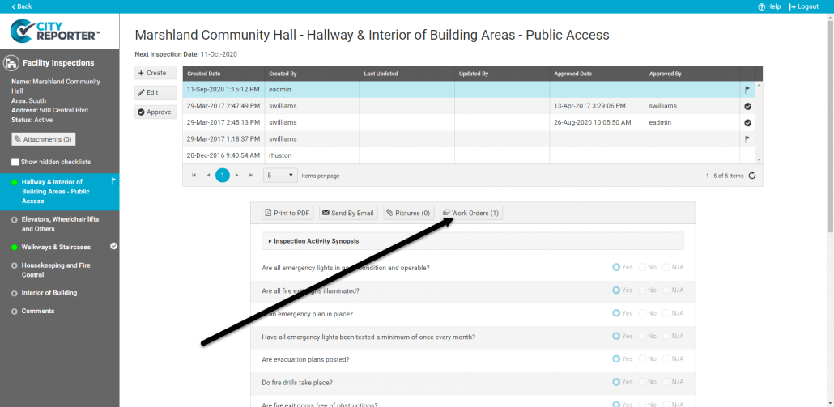
Task: Click the refresh icon beside the item count
Action: point(752,176)
